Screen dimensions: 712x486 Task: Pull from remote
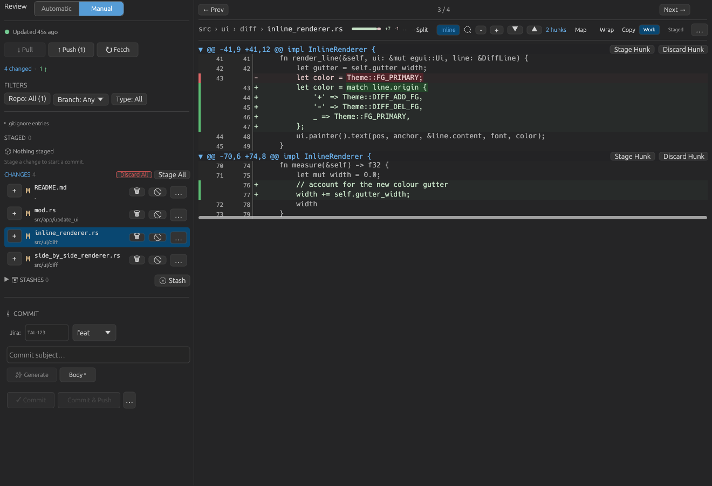(25, 50)
